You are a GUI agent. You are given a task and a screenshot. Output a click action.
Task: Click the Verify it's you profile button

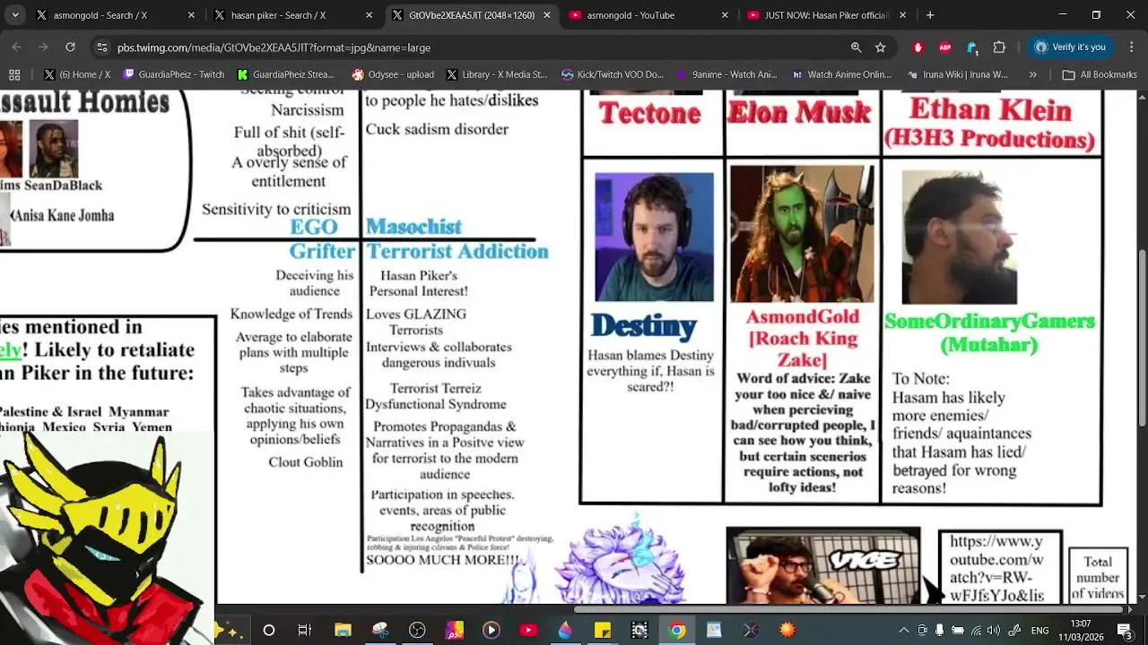coord(1069,47)
